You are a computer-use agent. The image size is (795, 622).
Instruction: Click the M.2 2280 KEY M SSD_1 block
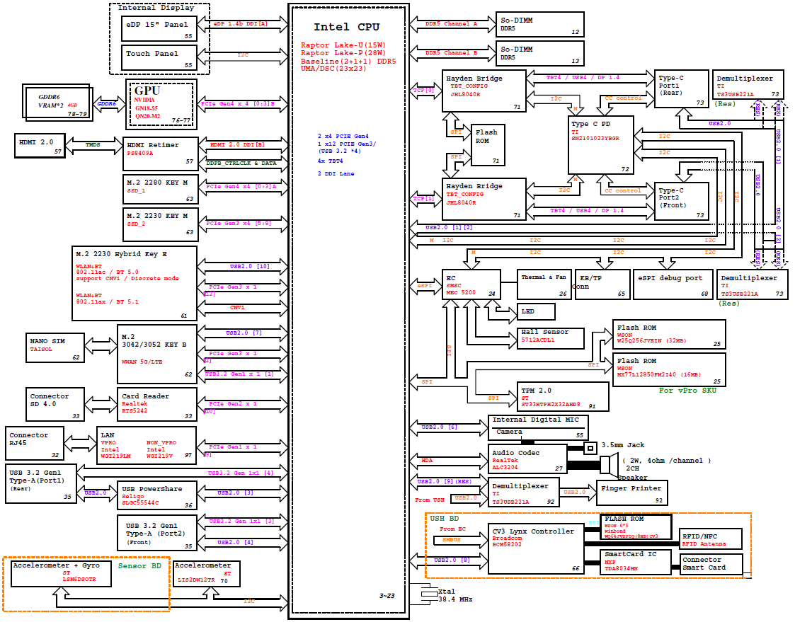(x=158, y=190)
